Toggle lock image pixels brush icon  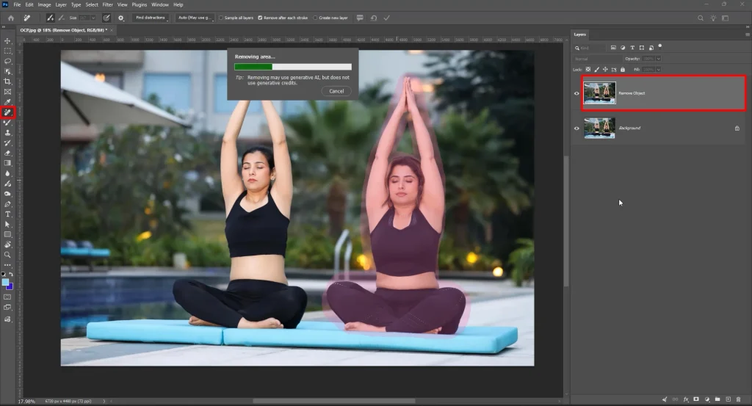596,70
